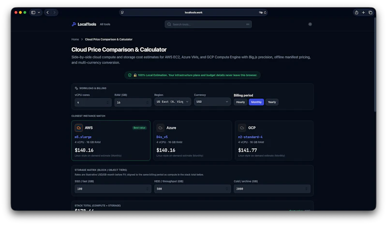
Task: Click the AWS cloud provider icon
Action: (79, 127)
